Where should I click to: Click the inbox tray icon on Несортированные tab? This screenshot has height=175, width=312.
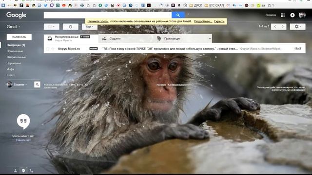[50, 38]
